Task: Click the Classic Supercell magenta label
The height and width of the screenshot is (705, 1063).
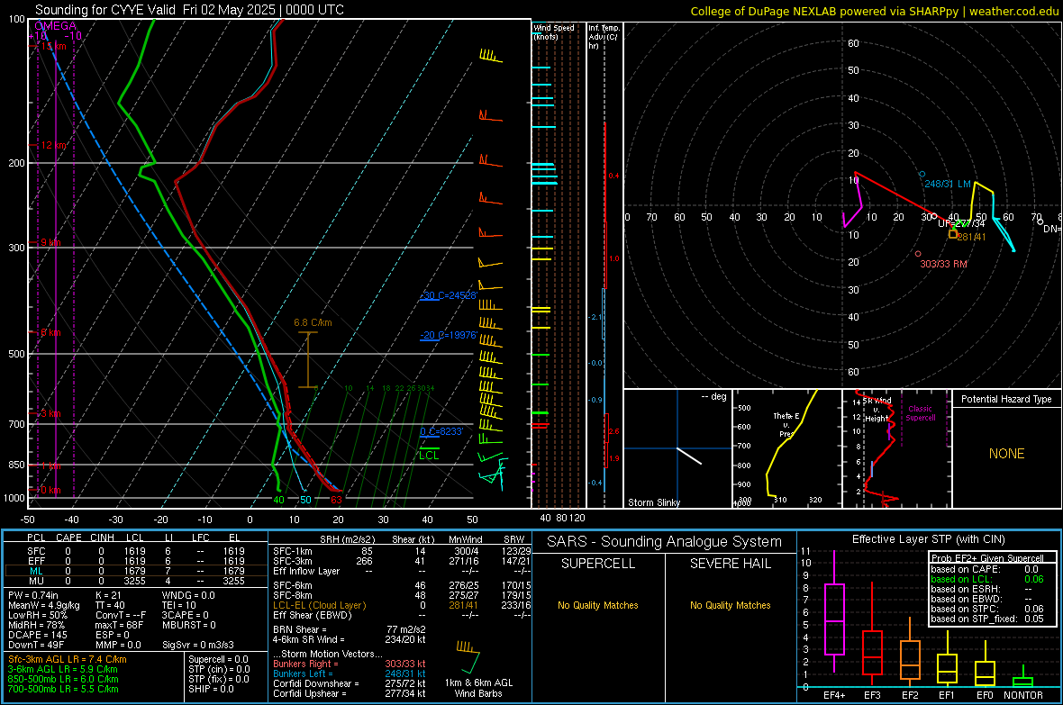Action: (920, 413)
